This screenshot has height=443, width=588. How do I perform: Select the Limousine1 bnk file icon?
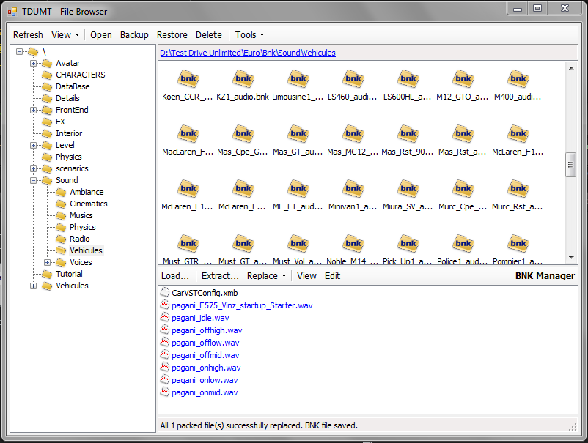298,79
